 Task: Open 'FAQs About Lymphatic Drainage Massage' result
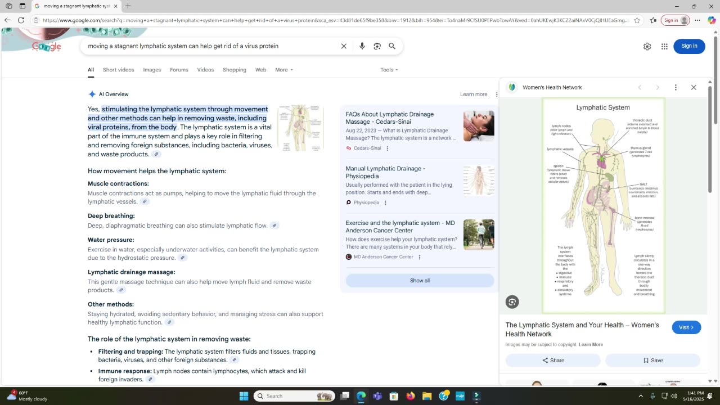tap(390, 118)
